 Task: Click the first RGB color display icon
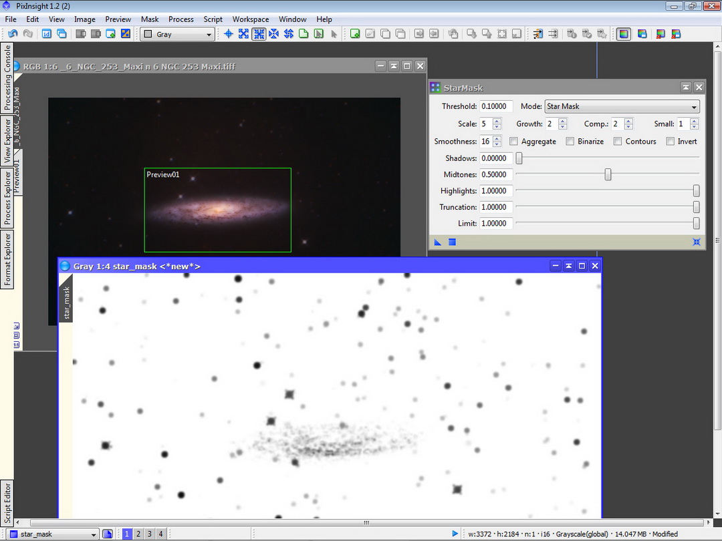(624, 34)
